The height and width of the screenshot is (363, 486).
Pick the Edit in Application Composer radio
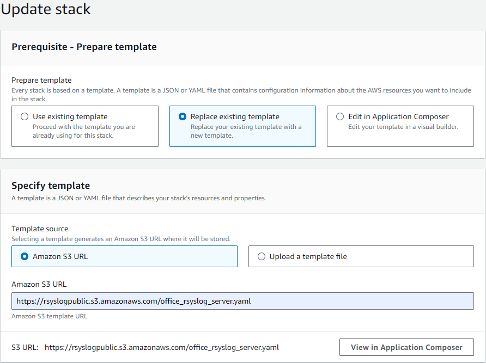pos(340,116)
